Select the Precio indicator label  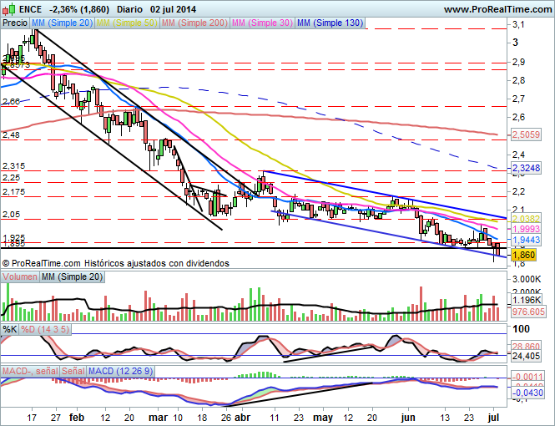point(14,23)
